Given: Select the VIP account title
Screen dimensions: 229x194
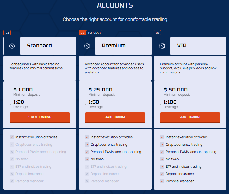Looking at the screenshot, I should click(182, 46).
